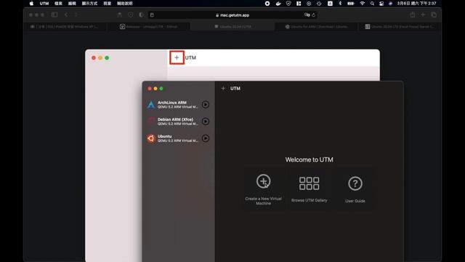Open the 視窗 menu
Screen dimensions: 465x262
[107, 4]
